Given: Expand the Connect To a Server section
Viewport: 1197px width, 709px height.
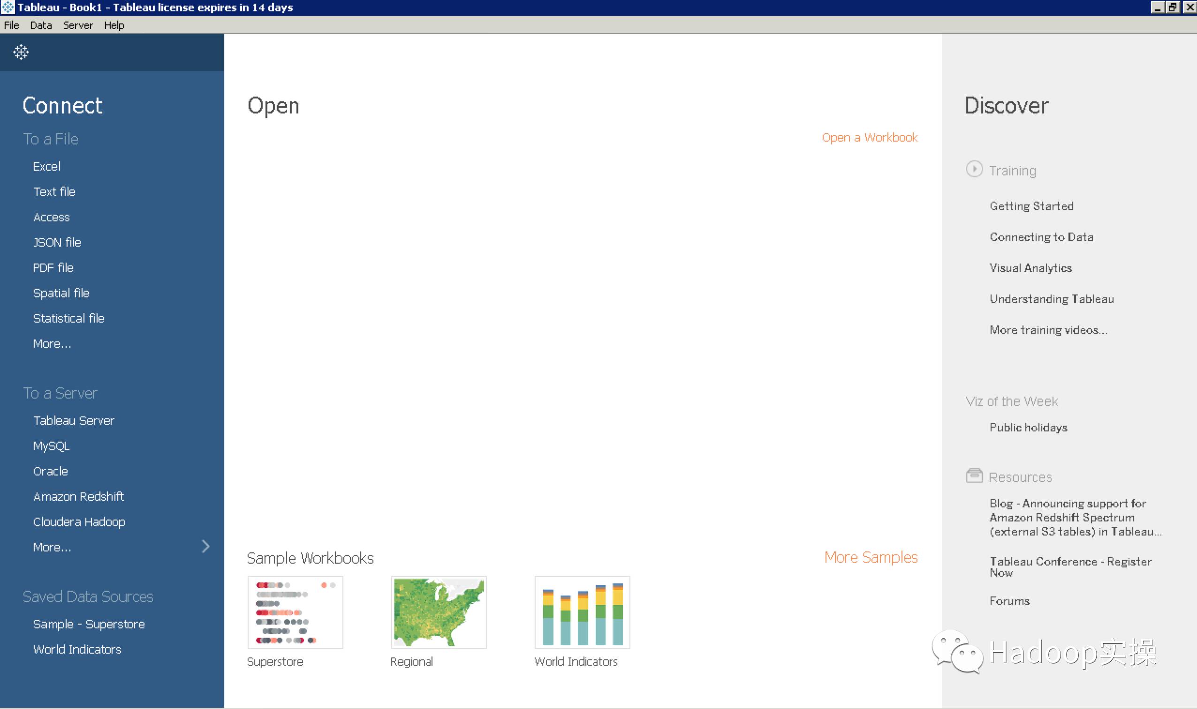Looking at the screenshot, I should pyautogui.click(x=52, y=547).
